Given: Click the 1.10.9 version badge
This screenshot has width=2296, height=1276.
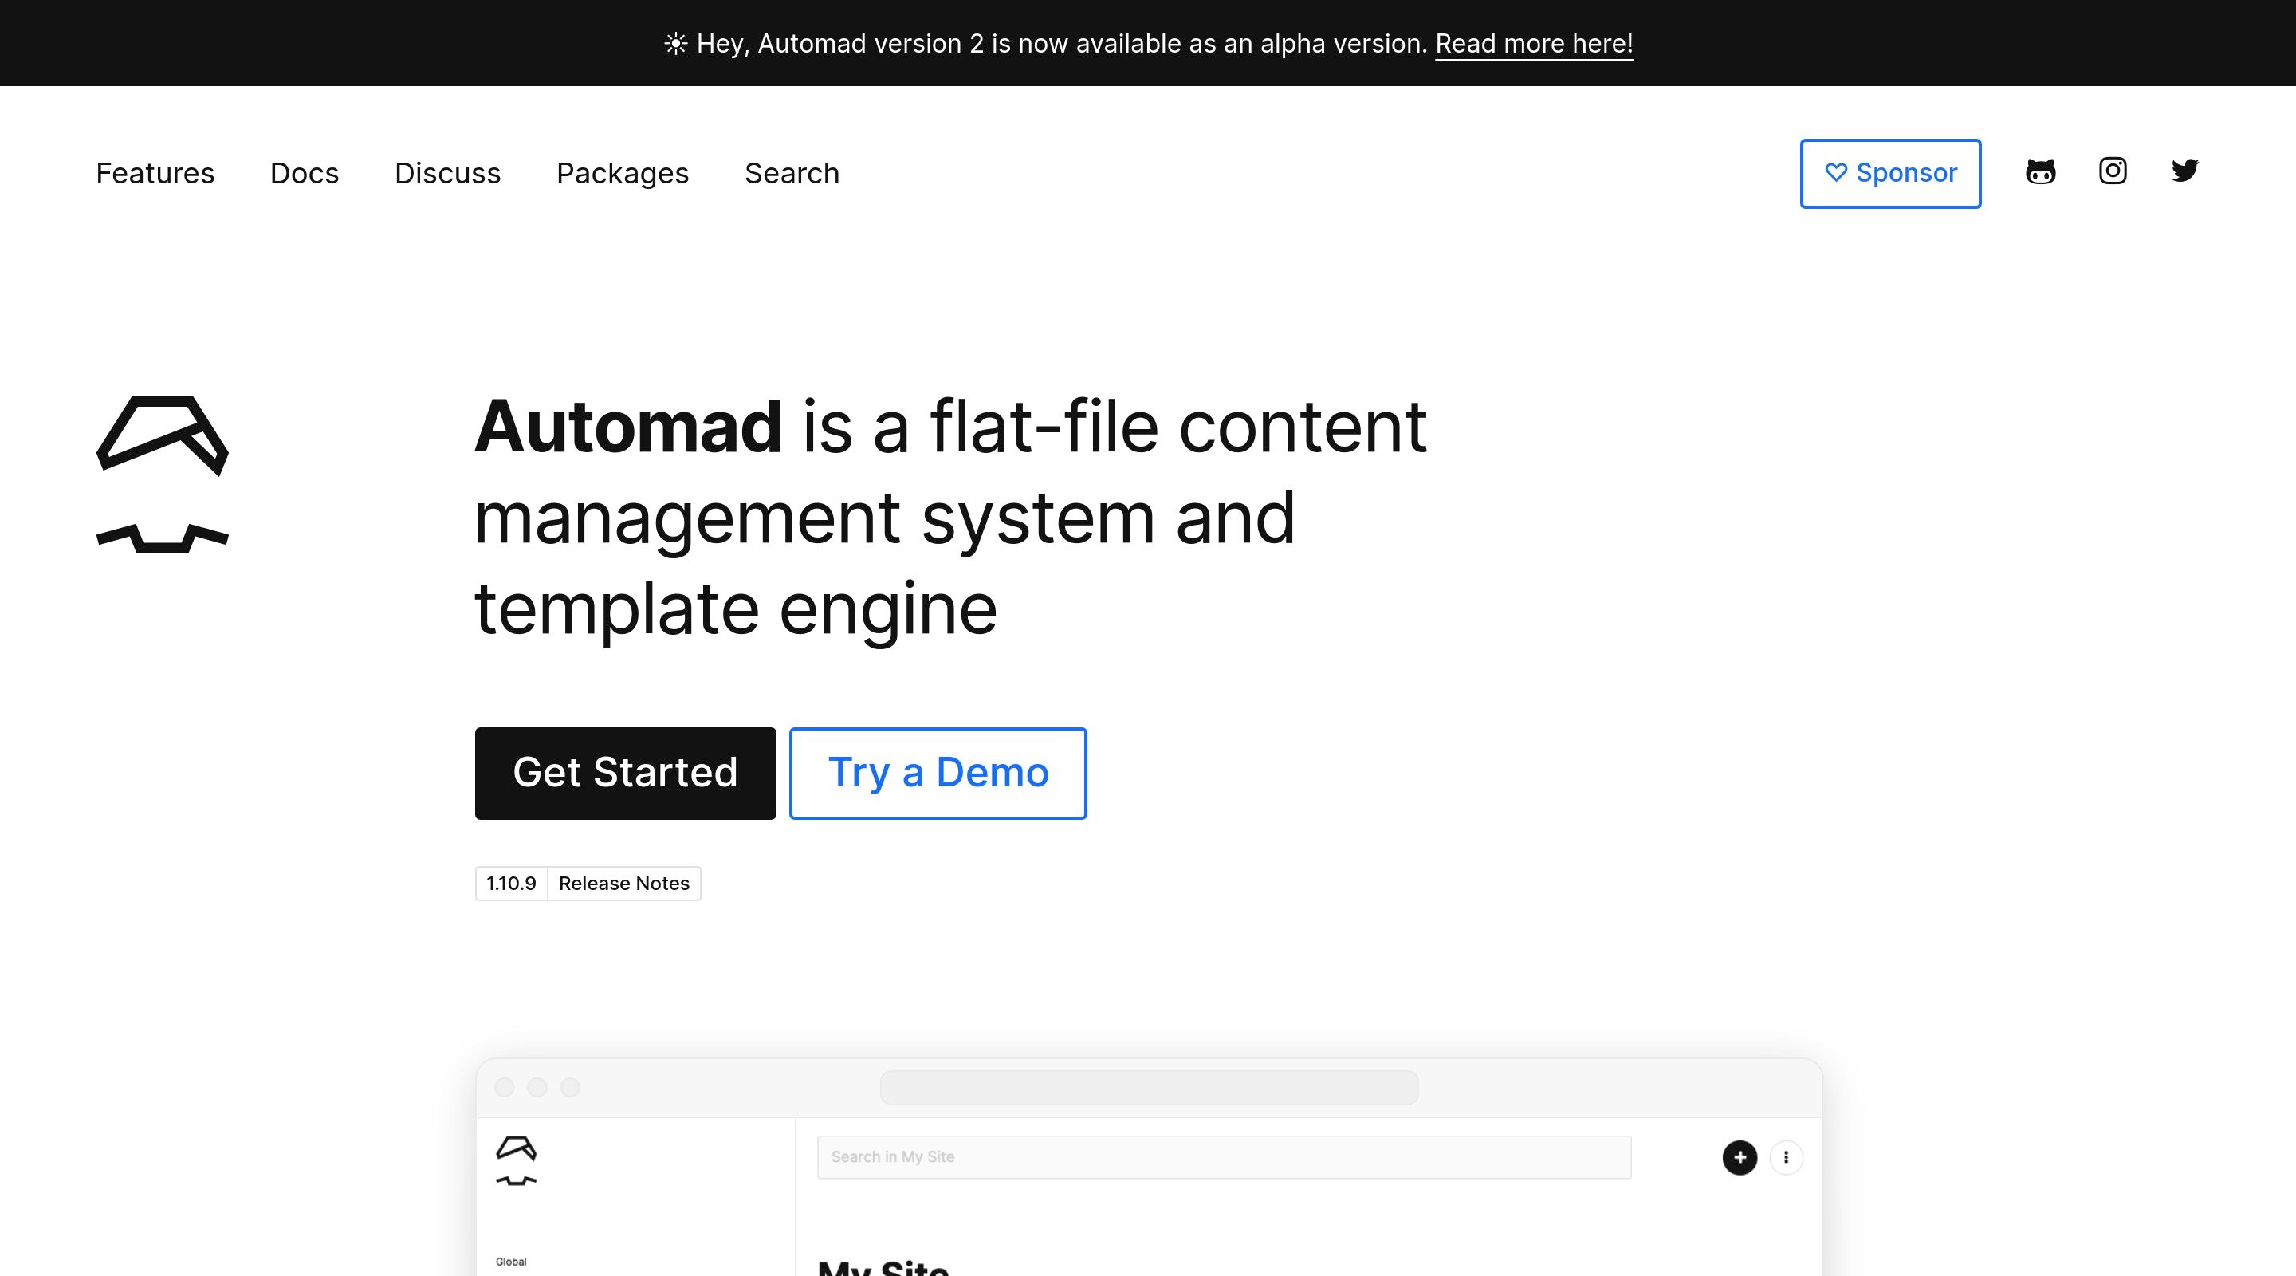Looking at the screenshot, I should coord(511,884).
